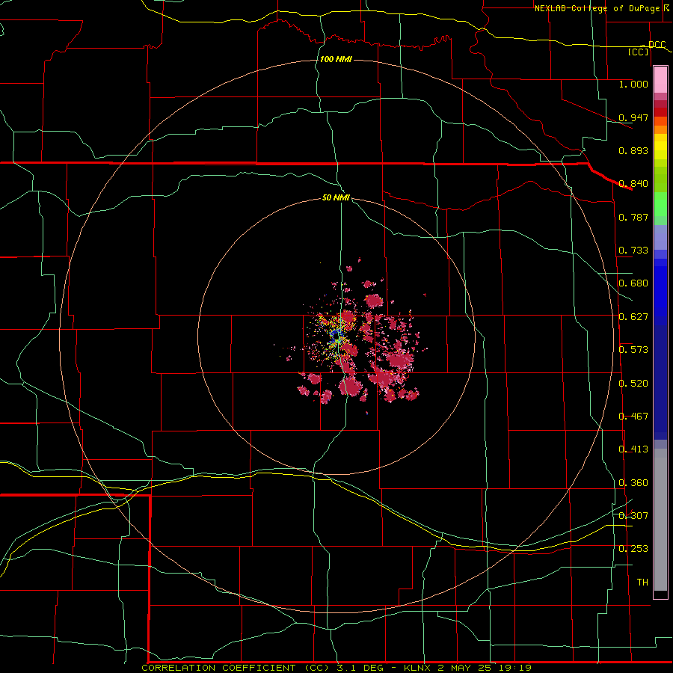Click the 0.787 value on the scale
The height and width of the screenshot is (673, 673).
pos(633,217)
